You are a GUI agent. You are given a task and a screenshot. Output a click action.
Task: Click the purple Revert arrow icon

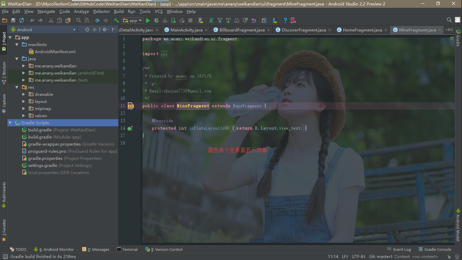coord(254,20)
